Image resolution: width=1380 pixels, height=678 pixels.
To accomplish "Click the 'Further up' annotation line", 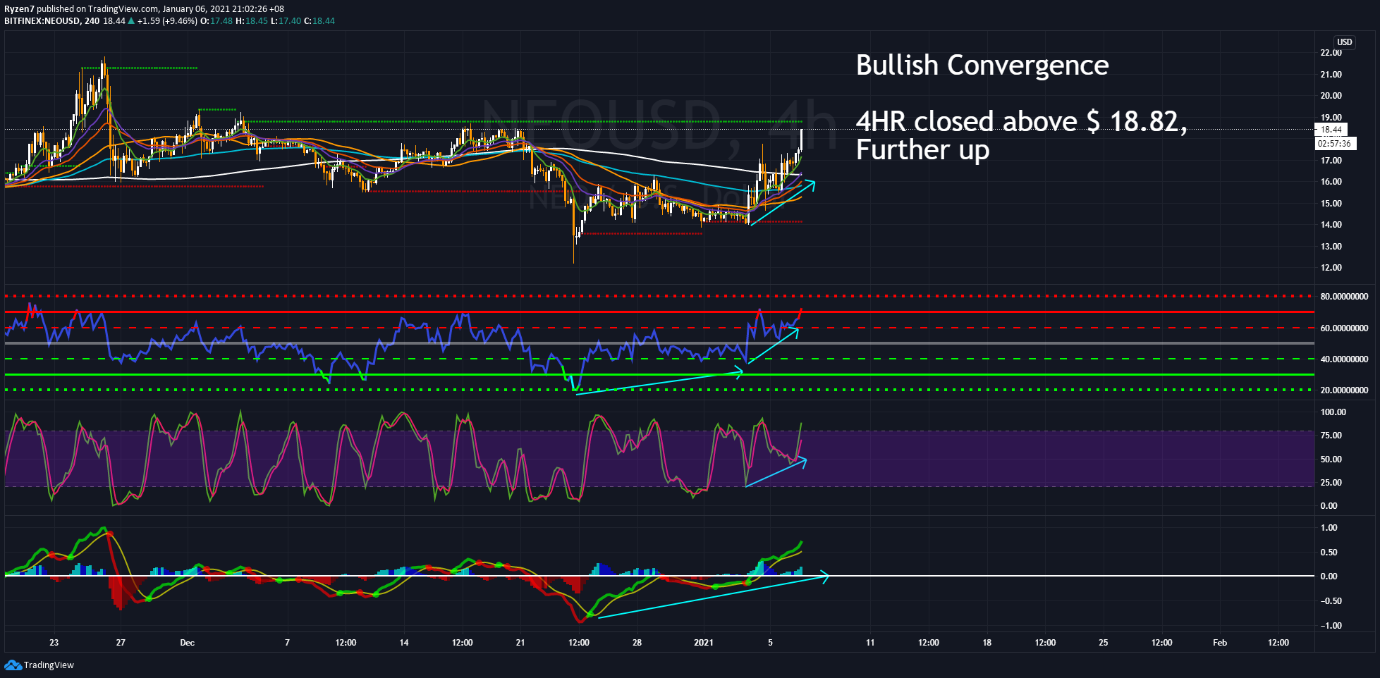I will coord(922,150).
